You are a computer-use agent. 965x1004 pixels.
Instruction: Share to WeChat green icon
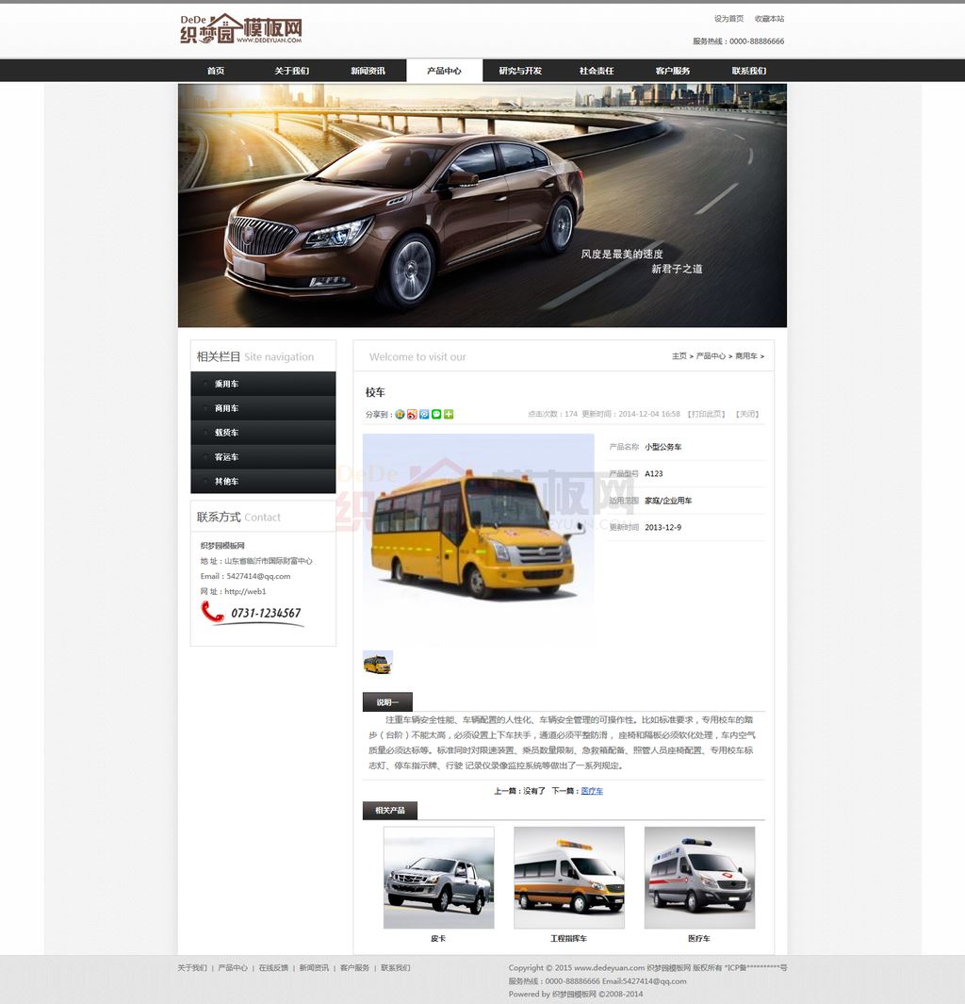(x=436, y=414)
